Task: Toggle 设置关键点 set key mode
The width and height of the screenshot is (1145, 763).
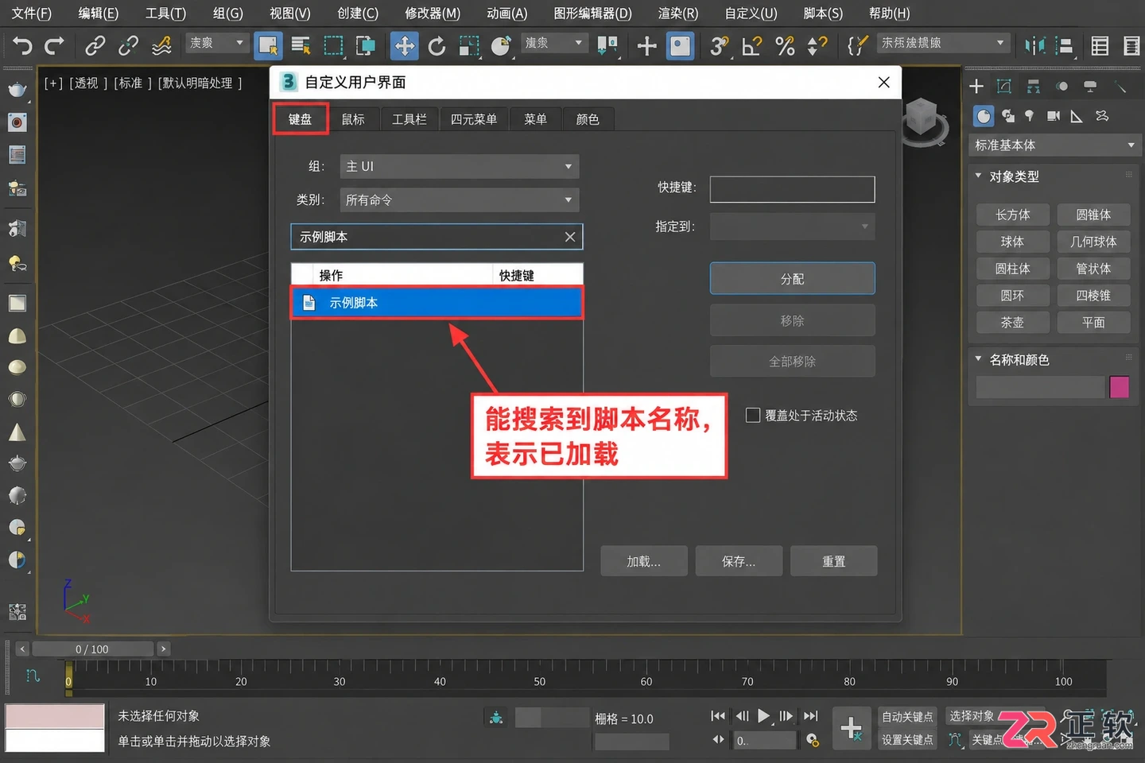Action: (x=907, y=740)
